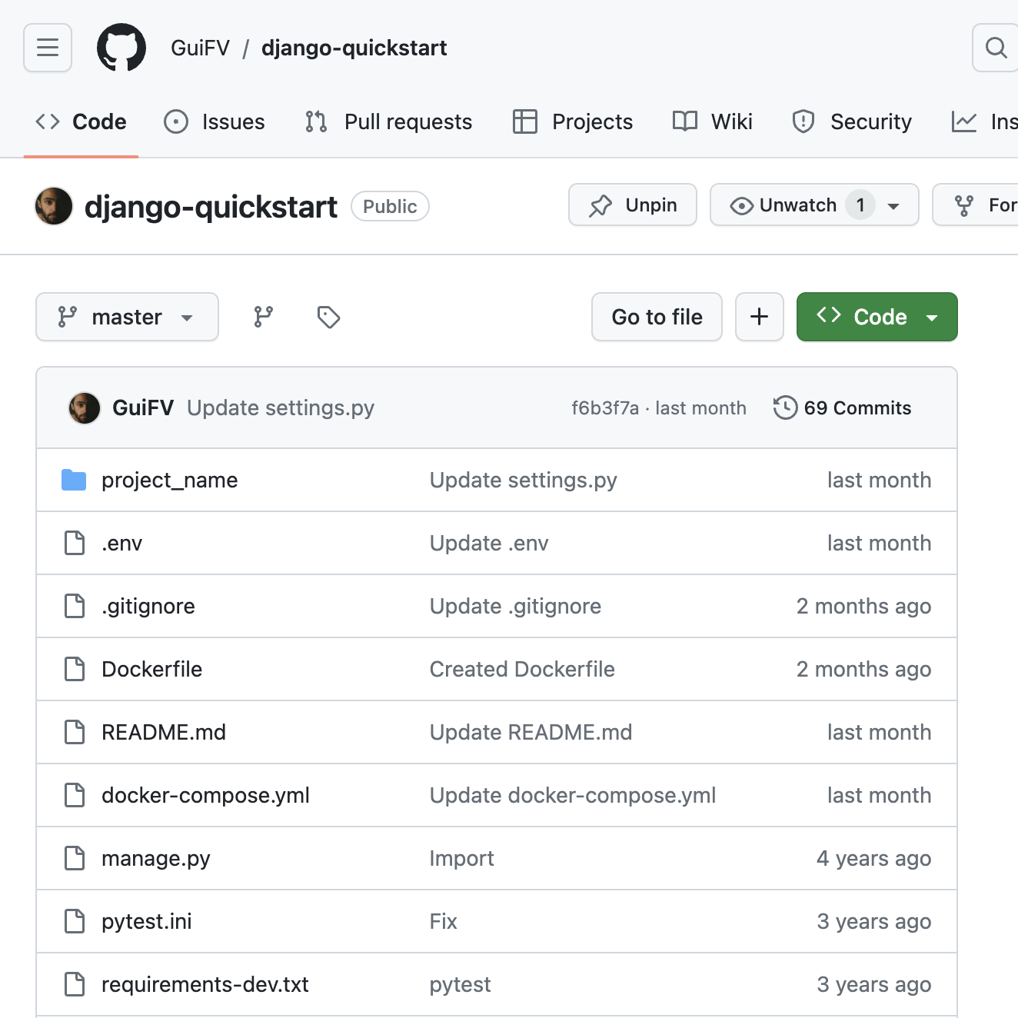Open the project_name folder
1018x1018 pixels.
[x=170, y=481]
